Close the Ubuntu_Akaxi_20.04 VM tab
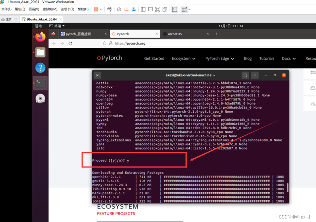Screen dimensions: 316x222 point(60,19)
